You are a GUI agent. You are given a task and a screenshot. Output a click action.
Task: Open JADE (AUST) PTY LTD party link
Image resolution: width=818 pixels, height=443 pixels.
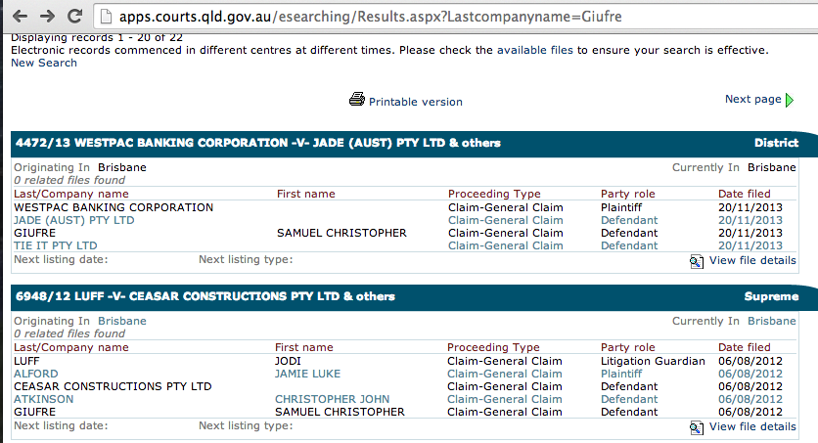pyautogui.click(x=74, y=220)
